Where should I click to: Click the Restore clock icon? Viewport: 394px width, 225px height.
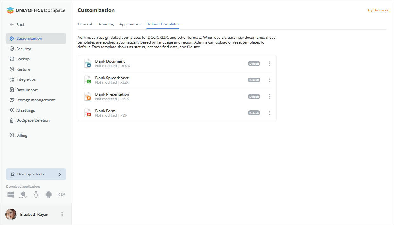coord(12,69)
